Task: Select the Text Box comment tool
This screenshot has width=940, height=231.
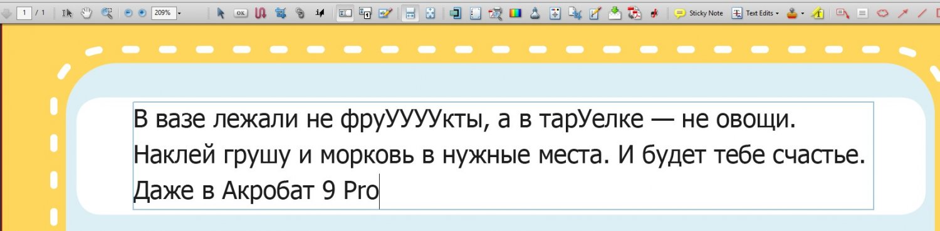Action: point(862,13)
